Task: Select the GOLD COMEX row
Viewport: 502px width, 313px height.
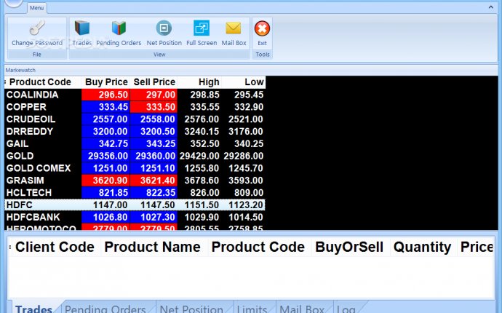Action: pos(135,168)
